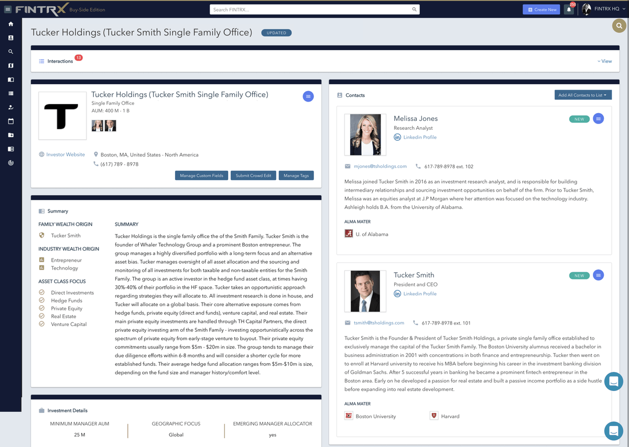Open the person-with-checkmark icon in sidebar
The height and width of the screenshot is (447, 629).
point(11,107)
